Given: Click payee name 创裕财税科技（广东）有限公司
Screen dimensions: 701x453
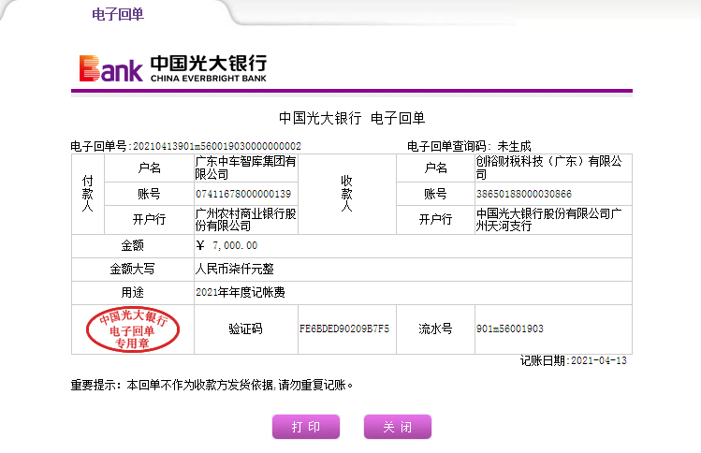Looking at the screenshot, I should tap(549, 168).
